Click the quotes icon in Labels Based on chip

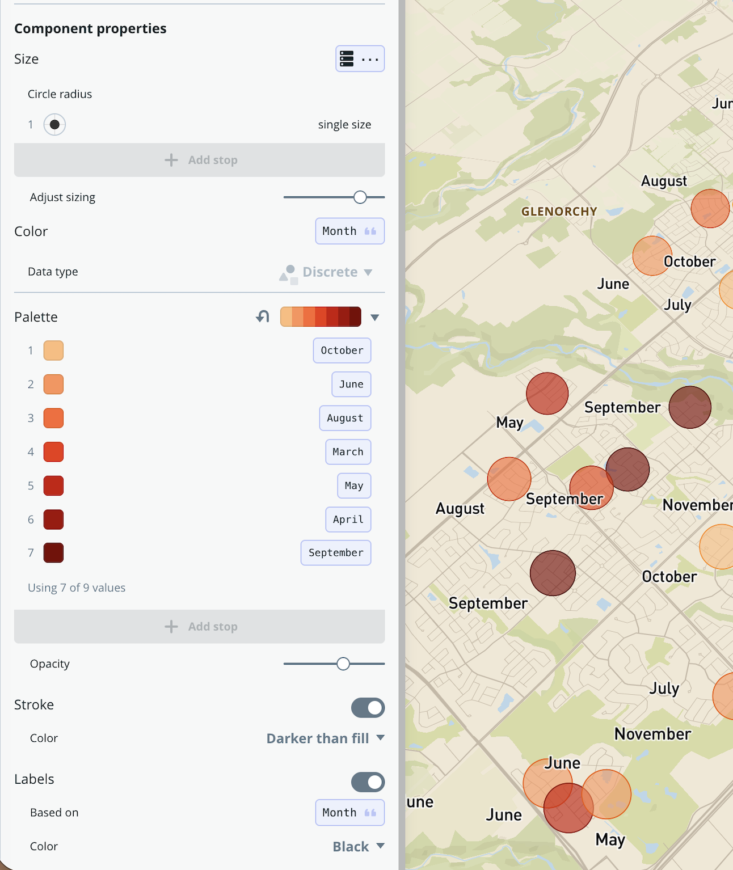[369, 813]
